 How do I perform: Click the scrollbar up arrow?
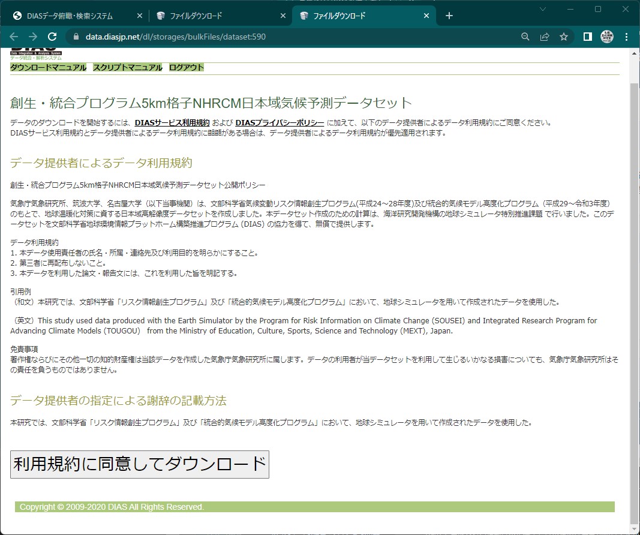point(634,53)
